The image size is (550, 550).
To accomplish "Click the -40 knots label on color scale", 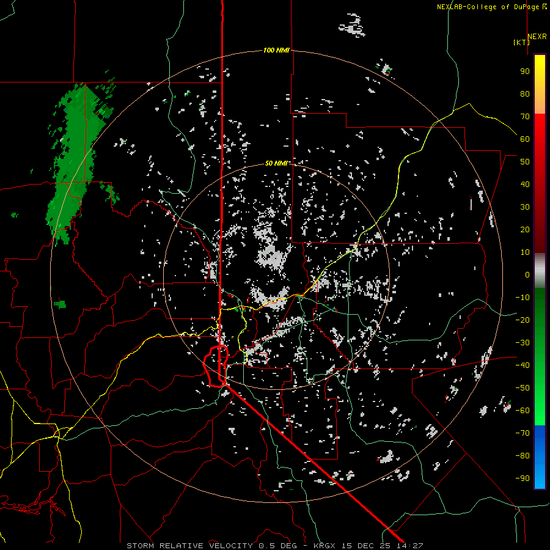I will coord(522,365).
